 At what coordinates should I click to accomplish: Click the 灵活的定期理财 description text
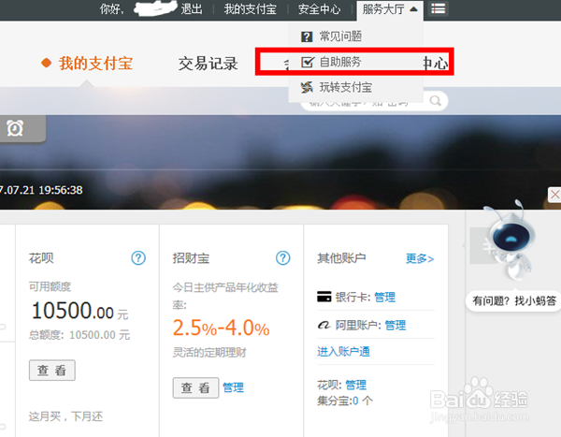209,353
